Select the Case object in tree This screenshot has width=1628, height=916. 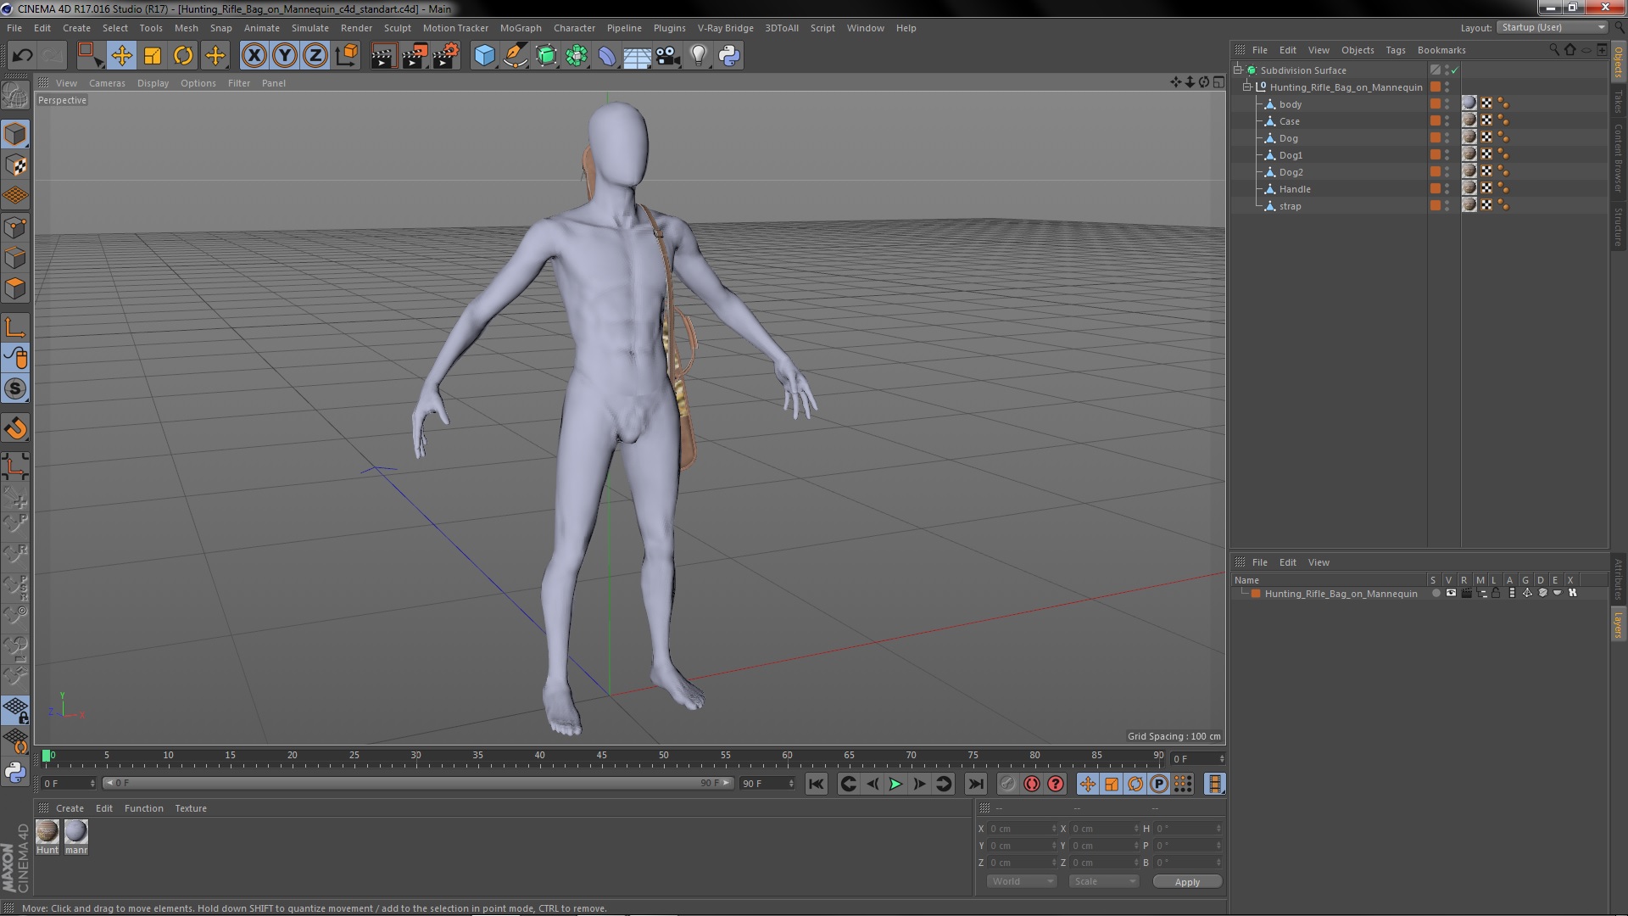tap(1289, 121)
